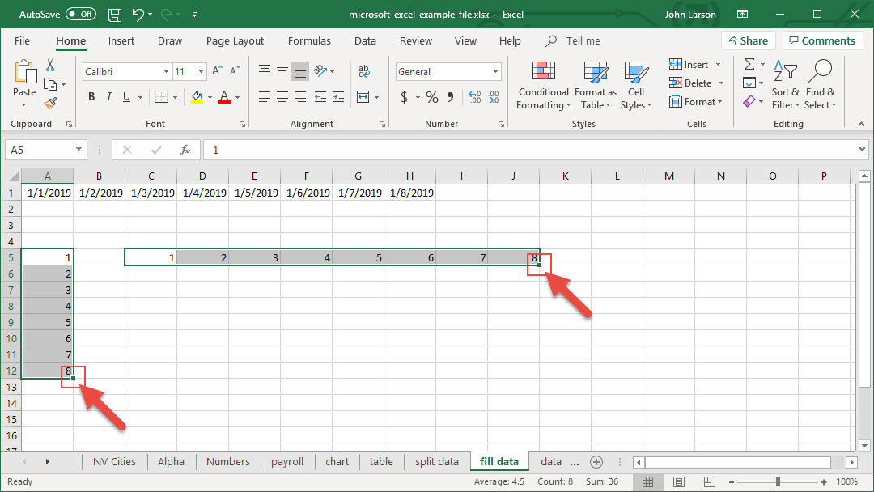Click the Insert Function fx icon
Screen dimensions: 874x492
pos(185,150)
